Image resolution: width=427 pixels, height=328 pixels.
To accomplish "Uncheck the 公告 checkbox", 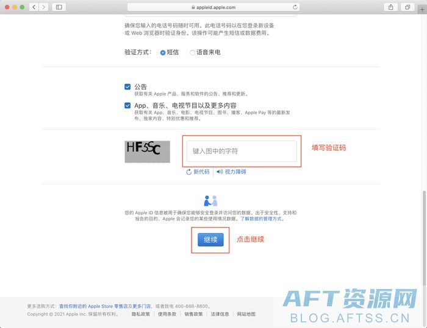I will pos(127,87).
